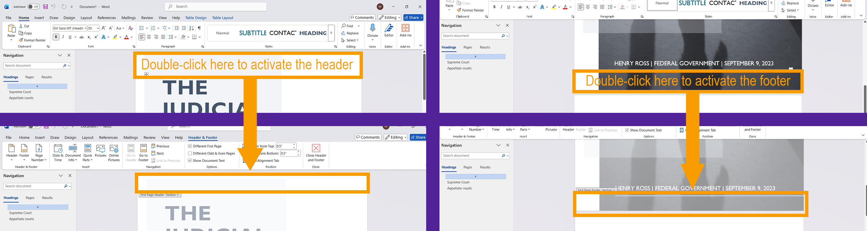867x231 pixels.
Task: Click the Increase Indent icon
Action: point(184,28)
